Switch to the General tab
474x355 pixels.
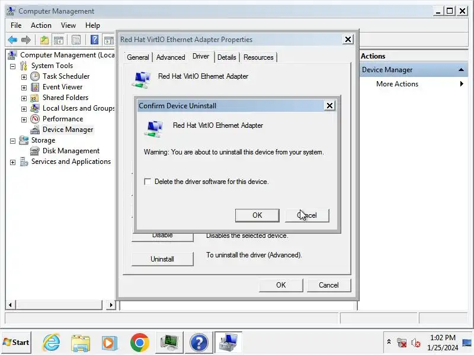tap(138, 57)
